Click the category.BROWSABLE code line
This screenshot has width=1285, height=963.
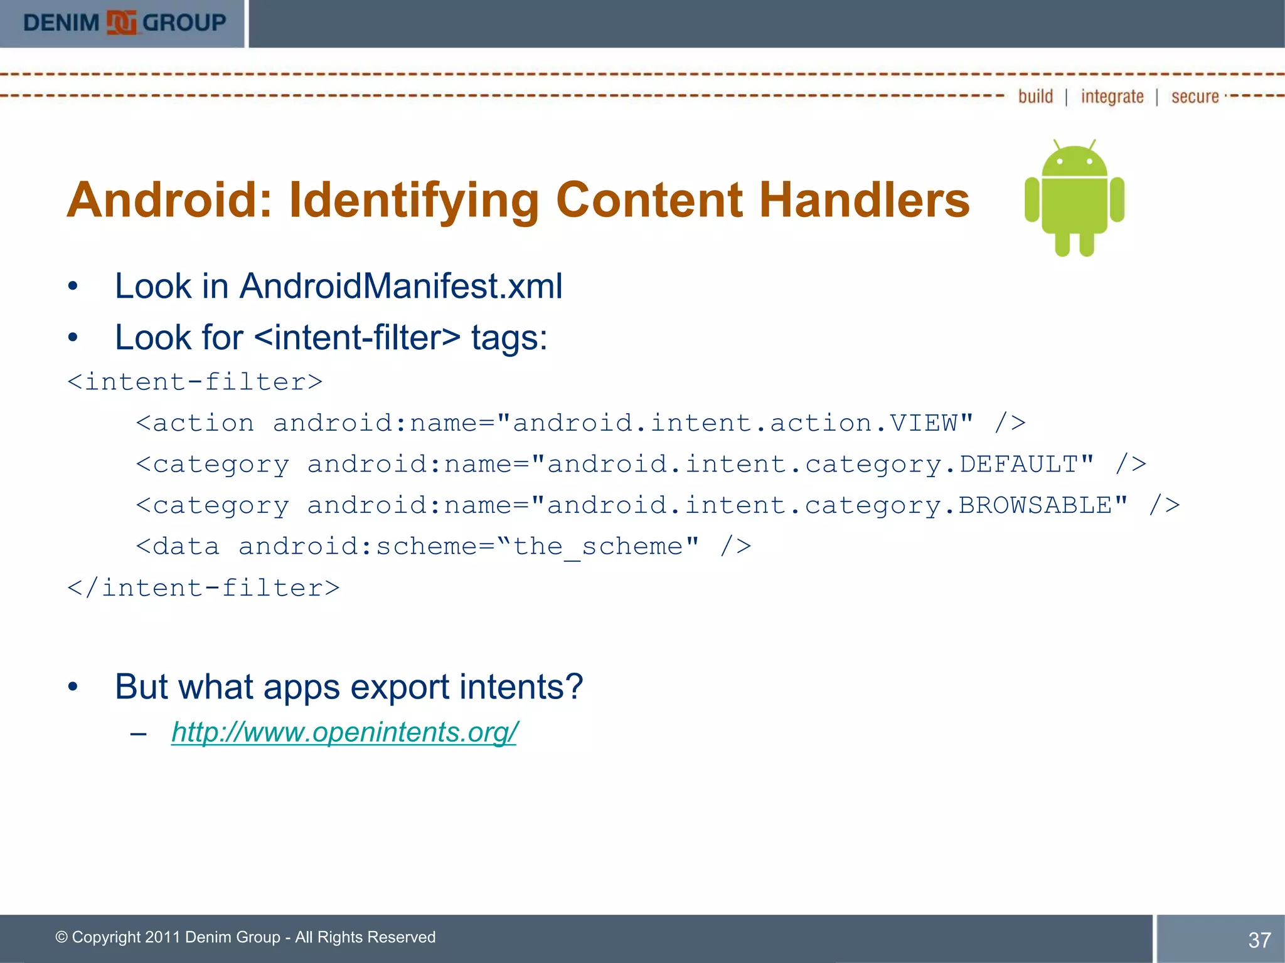(x=658, y=506)
